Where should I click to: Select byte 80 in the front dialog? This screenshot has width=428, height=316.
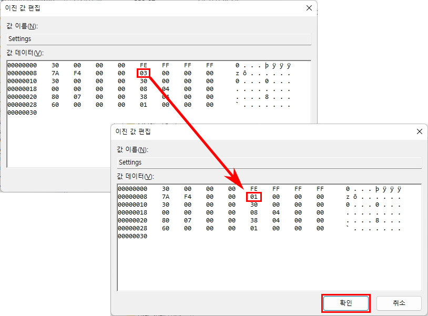tap(166, 220)
